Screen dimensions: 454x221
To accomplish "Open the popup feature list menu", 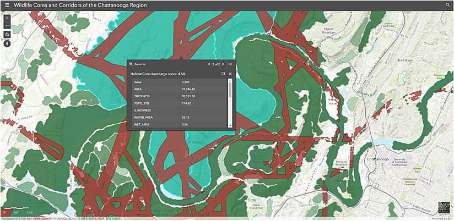I will [x=230, y=64].
